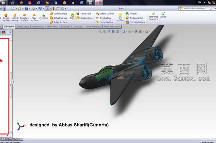Click the Extend Surface tool
This screenshot has height=143, width=216.
105,14
